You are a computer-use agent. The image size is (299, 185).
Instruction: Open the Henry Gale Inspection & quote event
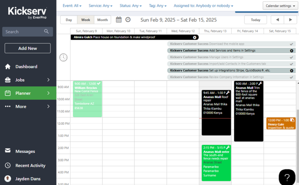coord(281,123)
